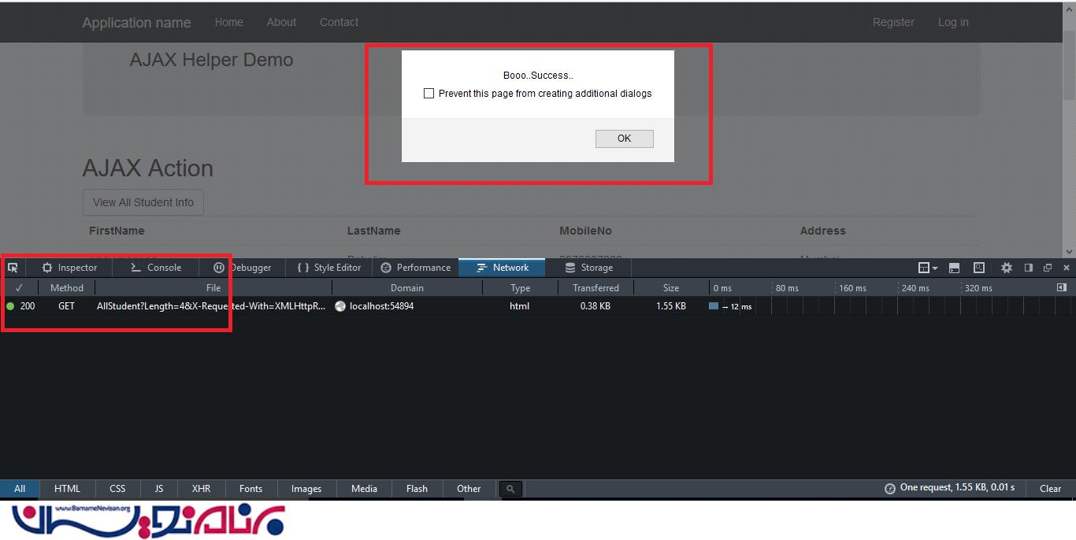This screenshot has width=1076, height=540.
Task: Click the localhost:54894 domain cell
Action: (381, 306)
